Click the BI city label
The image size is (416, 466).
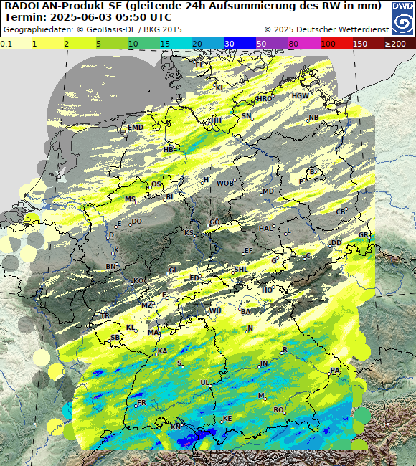169,196
